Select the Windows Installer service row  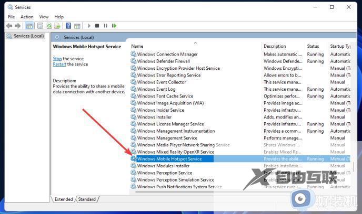(x=240, y=117)
